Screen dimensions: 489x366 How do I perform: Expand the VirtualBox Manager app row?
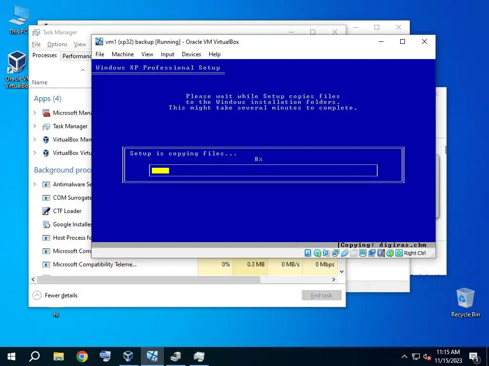click(x=35, y=140)
